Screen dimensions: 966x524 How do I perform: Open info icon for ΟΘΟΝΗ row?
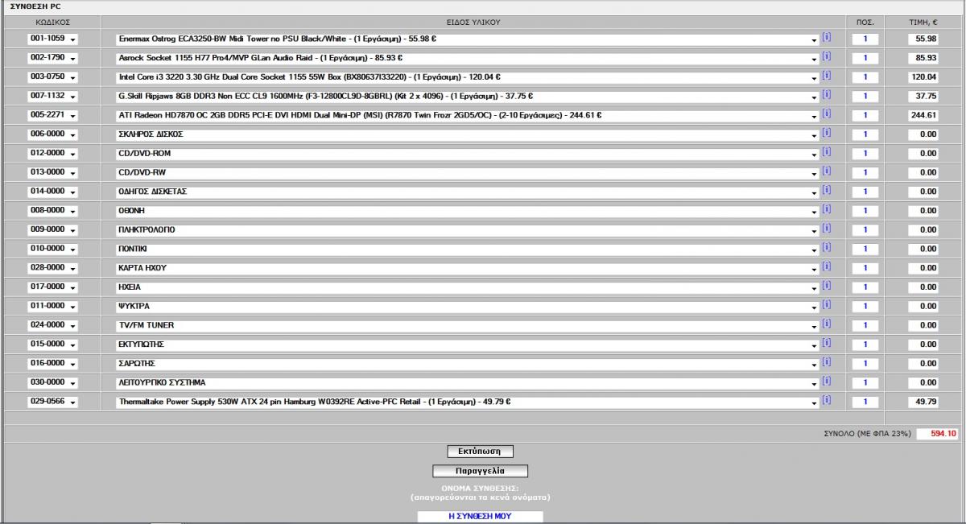point(826,209)
